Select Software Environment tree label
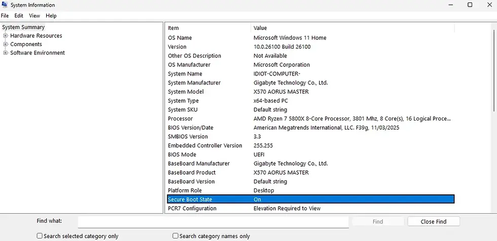This screenshot has height=241, width=497. 38,53
